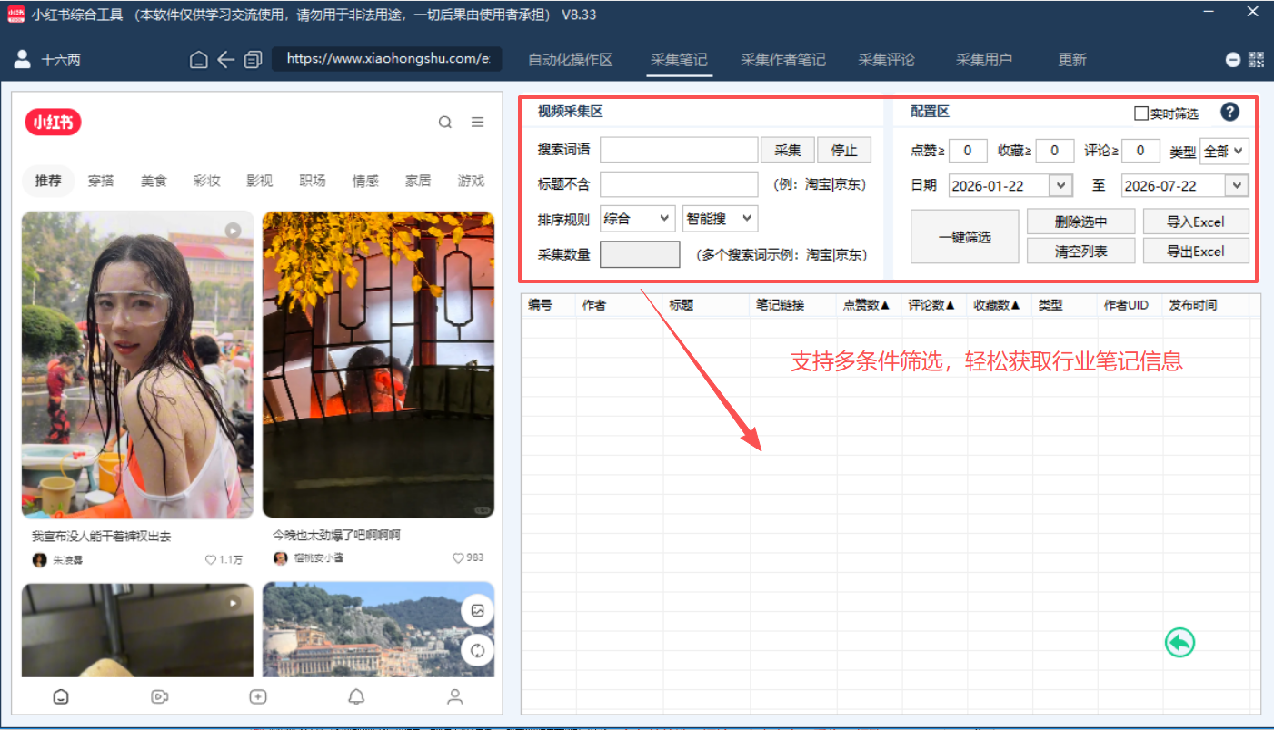Sort by the 点赞数 column header

(866, 305)
